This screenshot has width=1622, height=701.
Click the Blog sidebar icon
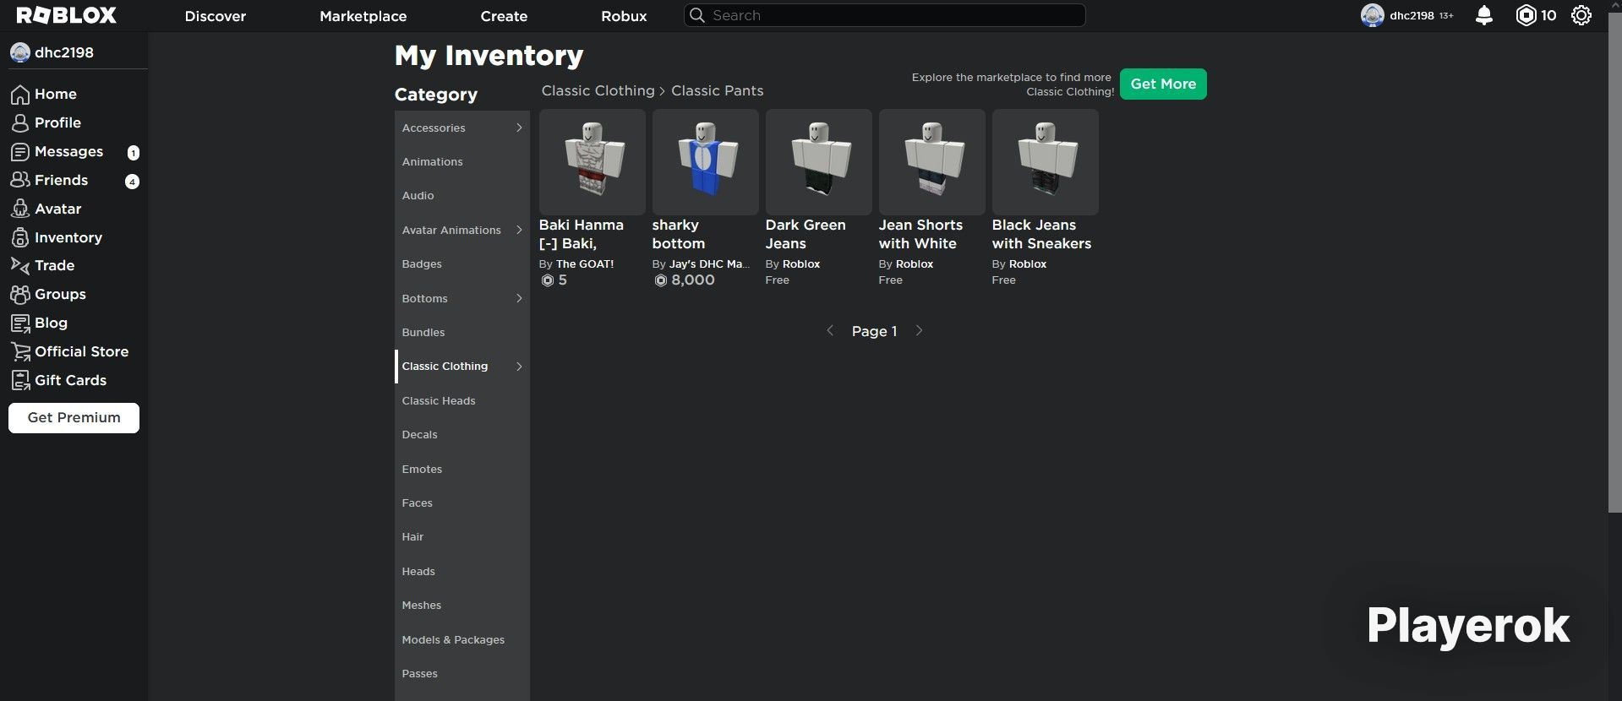20,323
